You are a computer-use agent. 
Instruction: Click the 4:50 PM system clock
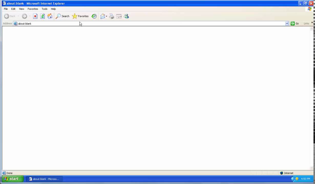coord(306,179)
